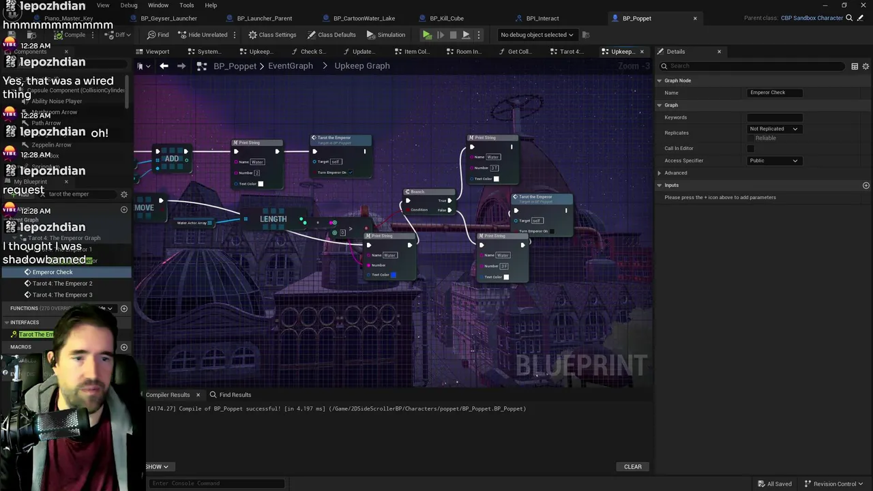Start play in editor with green Play icon
This screenshot has height=491, width=873.
(x=427, y=35)
